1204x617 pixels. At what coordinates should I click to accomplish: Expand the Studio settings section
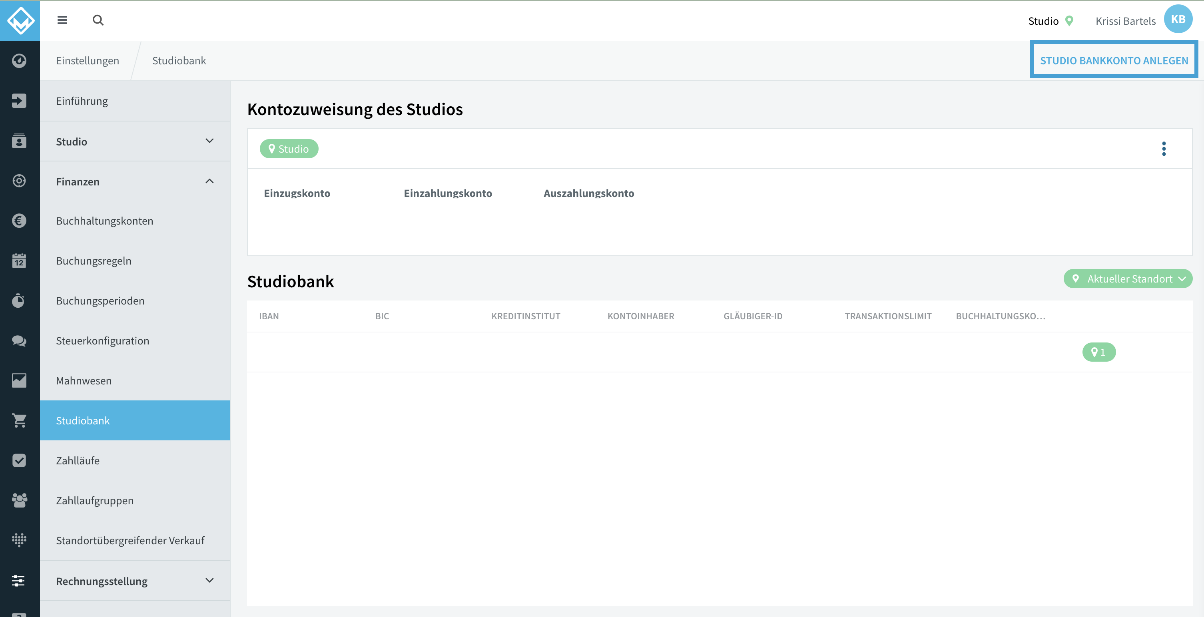point(135,141)
